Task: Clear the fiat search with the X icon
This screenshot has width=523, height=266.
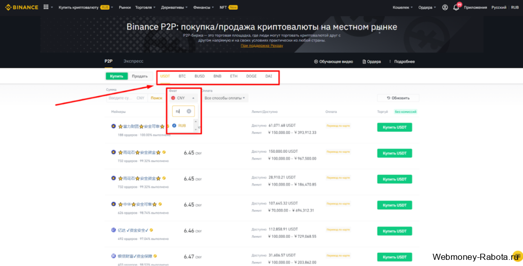Action: point(189,111)
